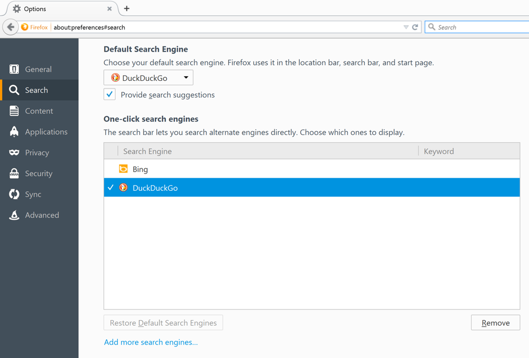Open the default search engine dropdown
Viewport: 529px width, 358px height.
pos(148,77)
